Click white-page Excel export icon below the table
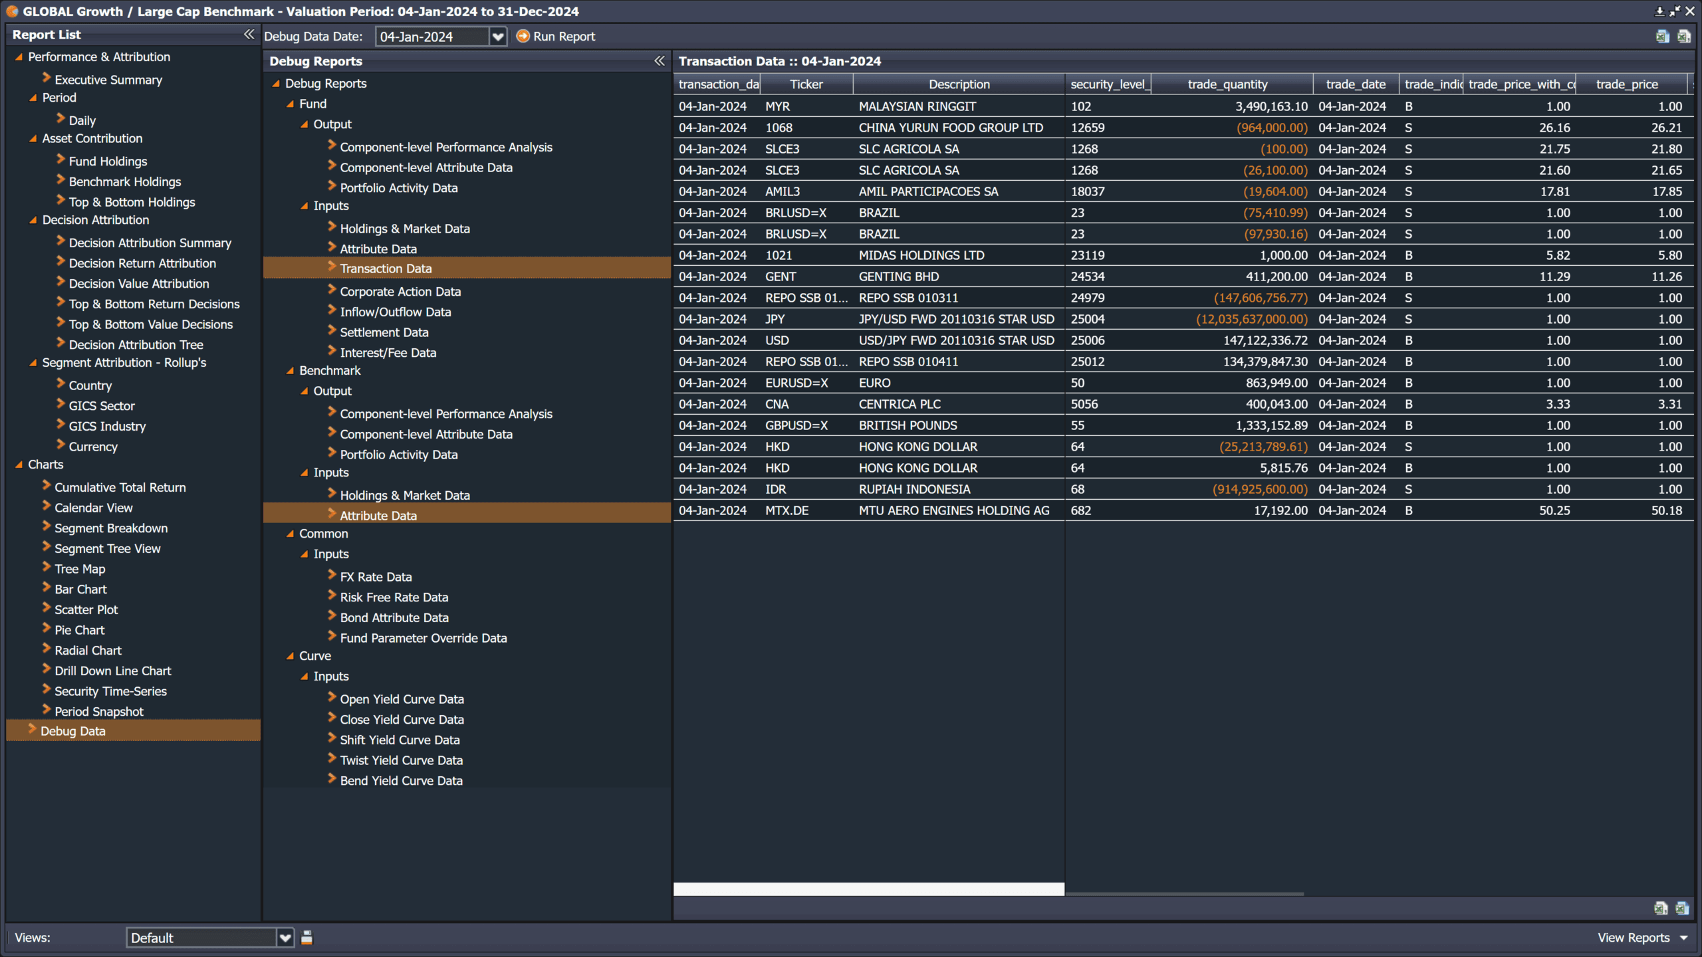The width and height of the screenshot is (1702, 957). coord(1660,908)
